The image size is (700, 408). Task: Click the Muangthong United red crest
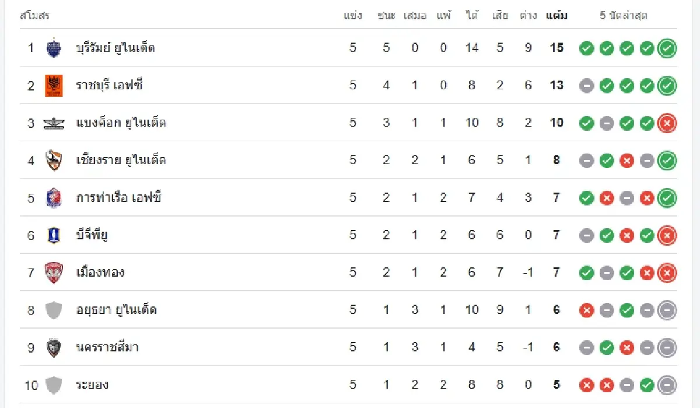coord(54,272)
